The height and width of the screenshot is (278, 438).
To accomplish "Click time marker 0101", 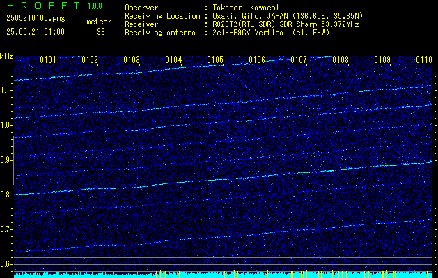I will coord(48,59).
